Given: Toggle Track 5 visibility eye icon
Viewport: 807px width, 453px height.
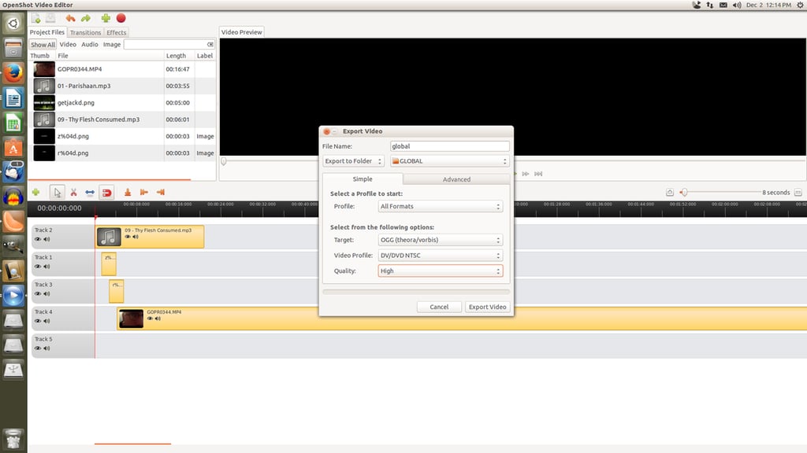Looking at the screenshot, I should coord(38,348).
